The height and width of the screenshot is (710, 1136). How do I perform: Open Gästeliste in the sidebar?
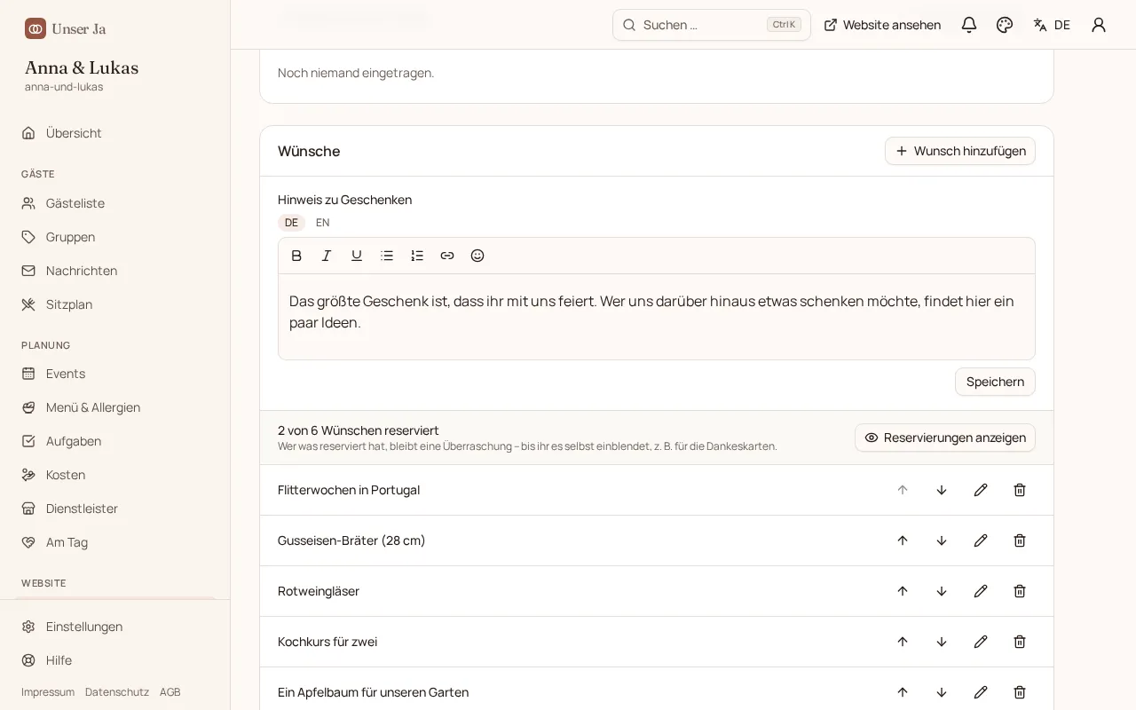(x=115, y=203)
